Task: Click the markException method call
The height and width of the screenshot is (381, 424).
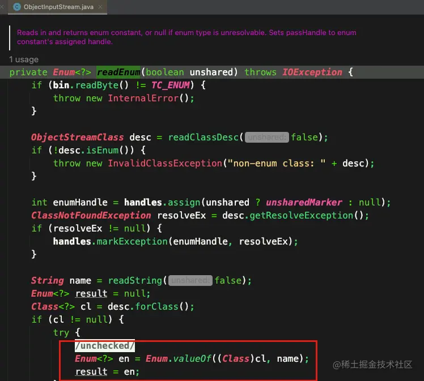Action: [x=132, y=241]
